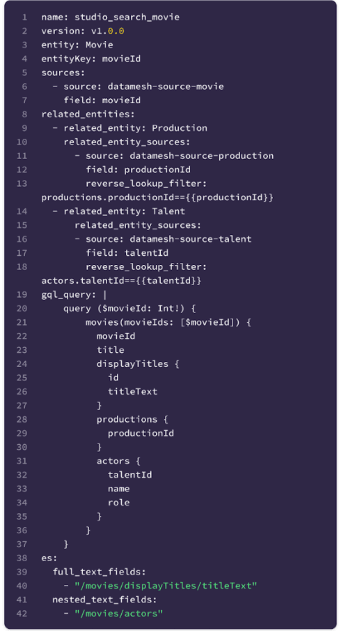Screen dimensions: 339x631
Task: Click datamesh-source-production source value
Action: 202,155
